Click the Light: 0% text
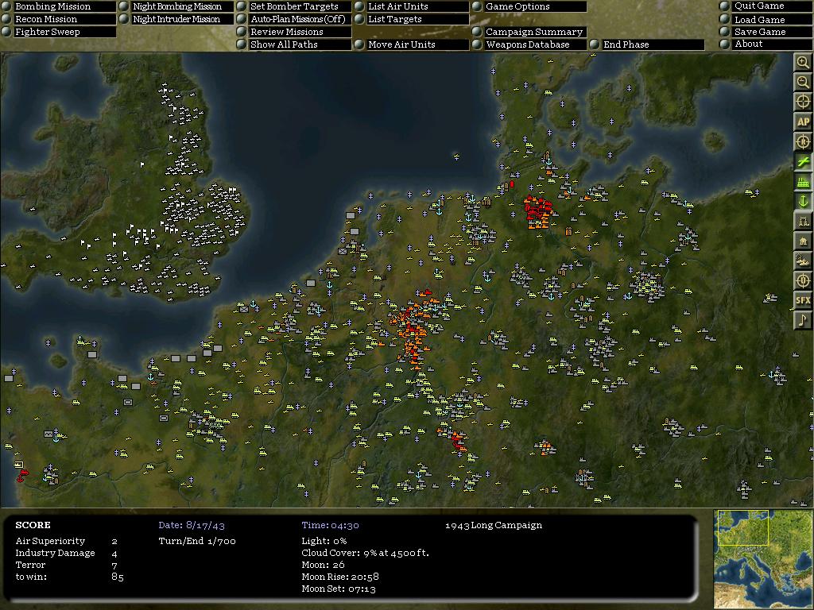The height and width of the screenshot is (610, 814). pos(324,541)
